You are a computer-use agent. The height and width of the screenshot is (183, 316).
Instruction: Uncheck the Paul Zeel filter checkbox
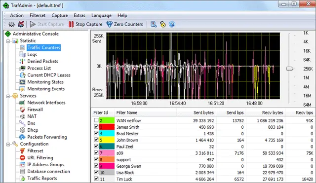[96, 146]
